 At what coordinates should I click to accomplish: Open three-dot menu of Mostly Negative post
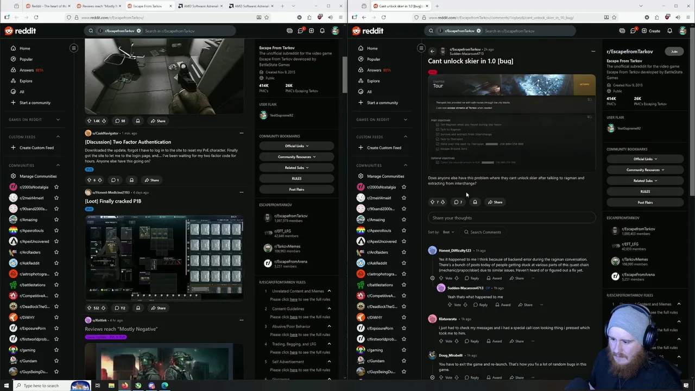click(x=242, y=320)
